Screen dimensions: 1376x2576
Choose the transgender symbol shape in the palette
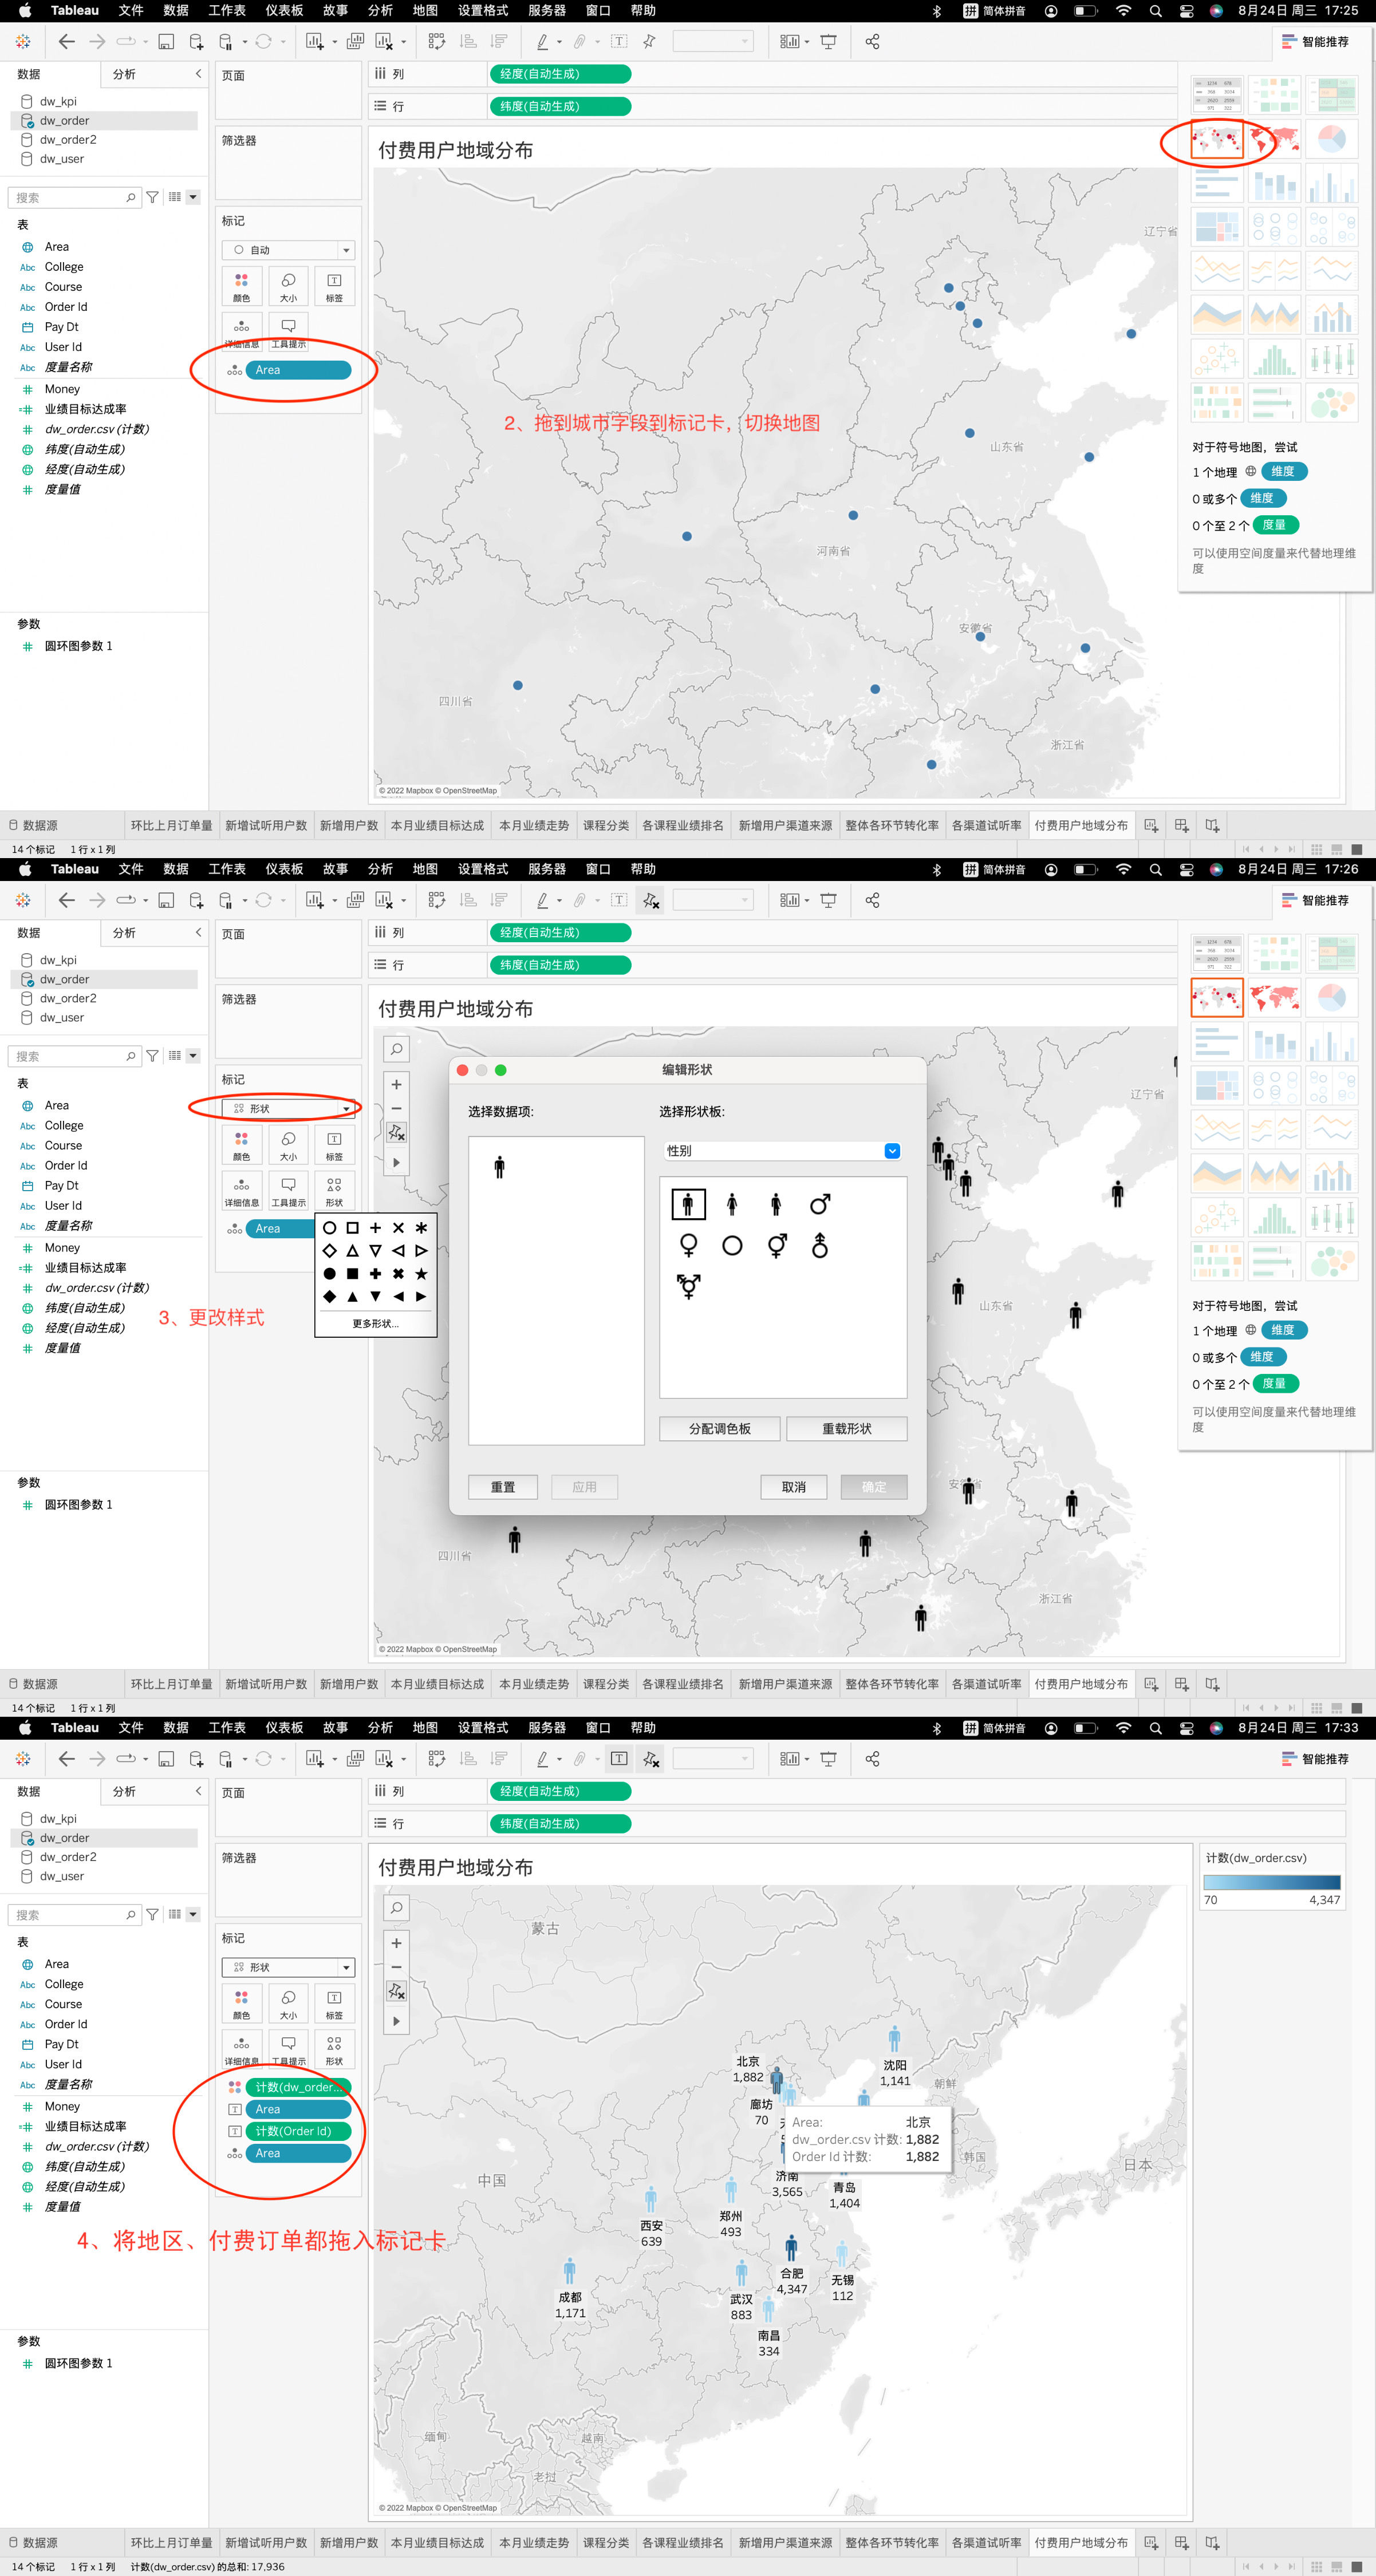(688, 1286)
